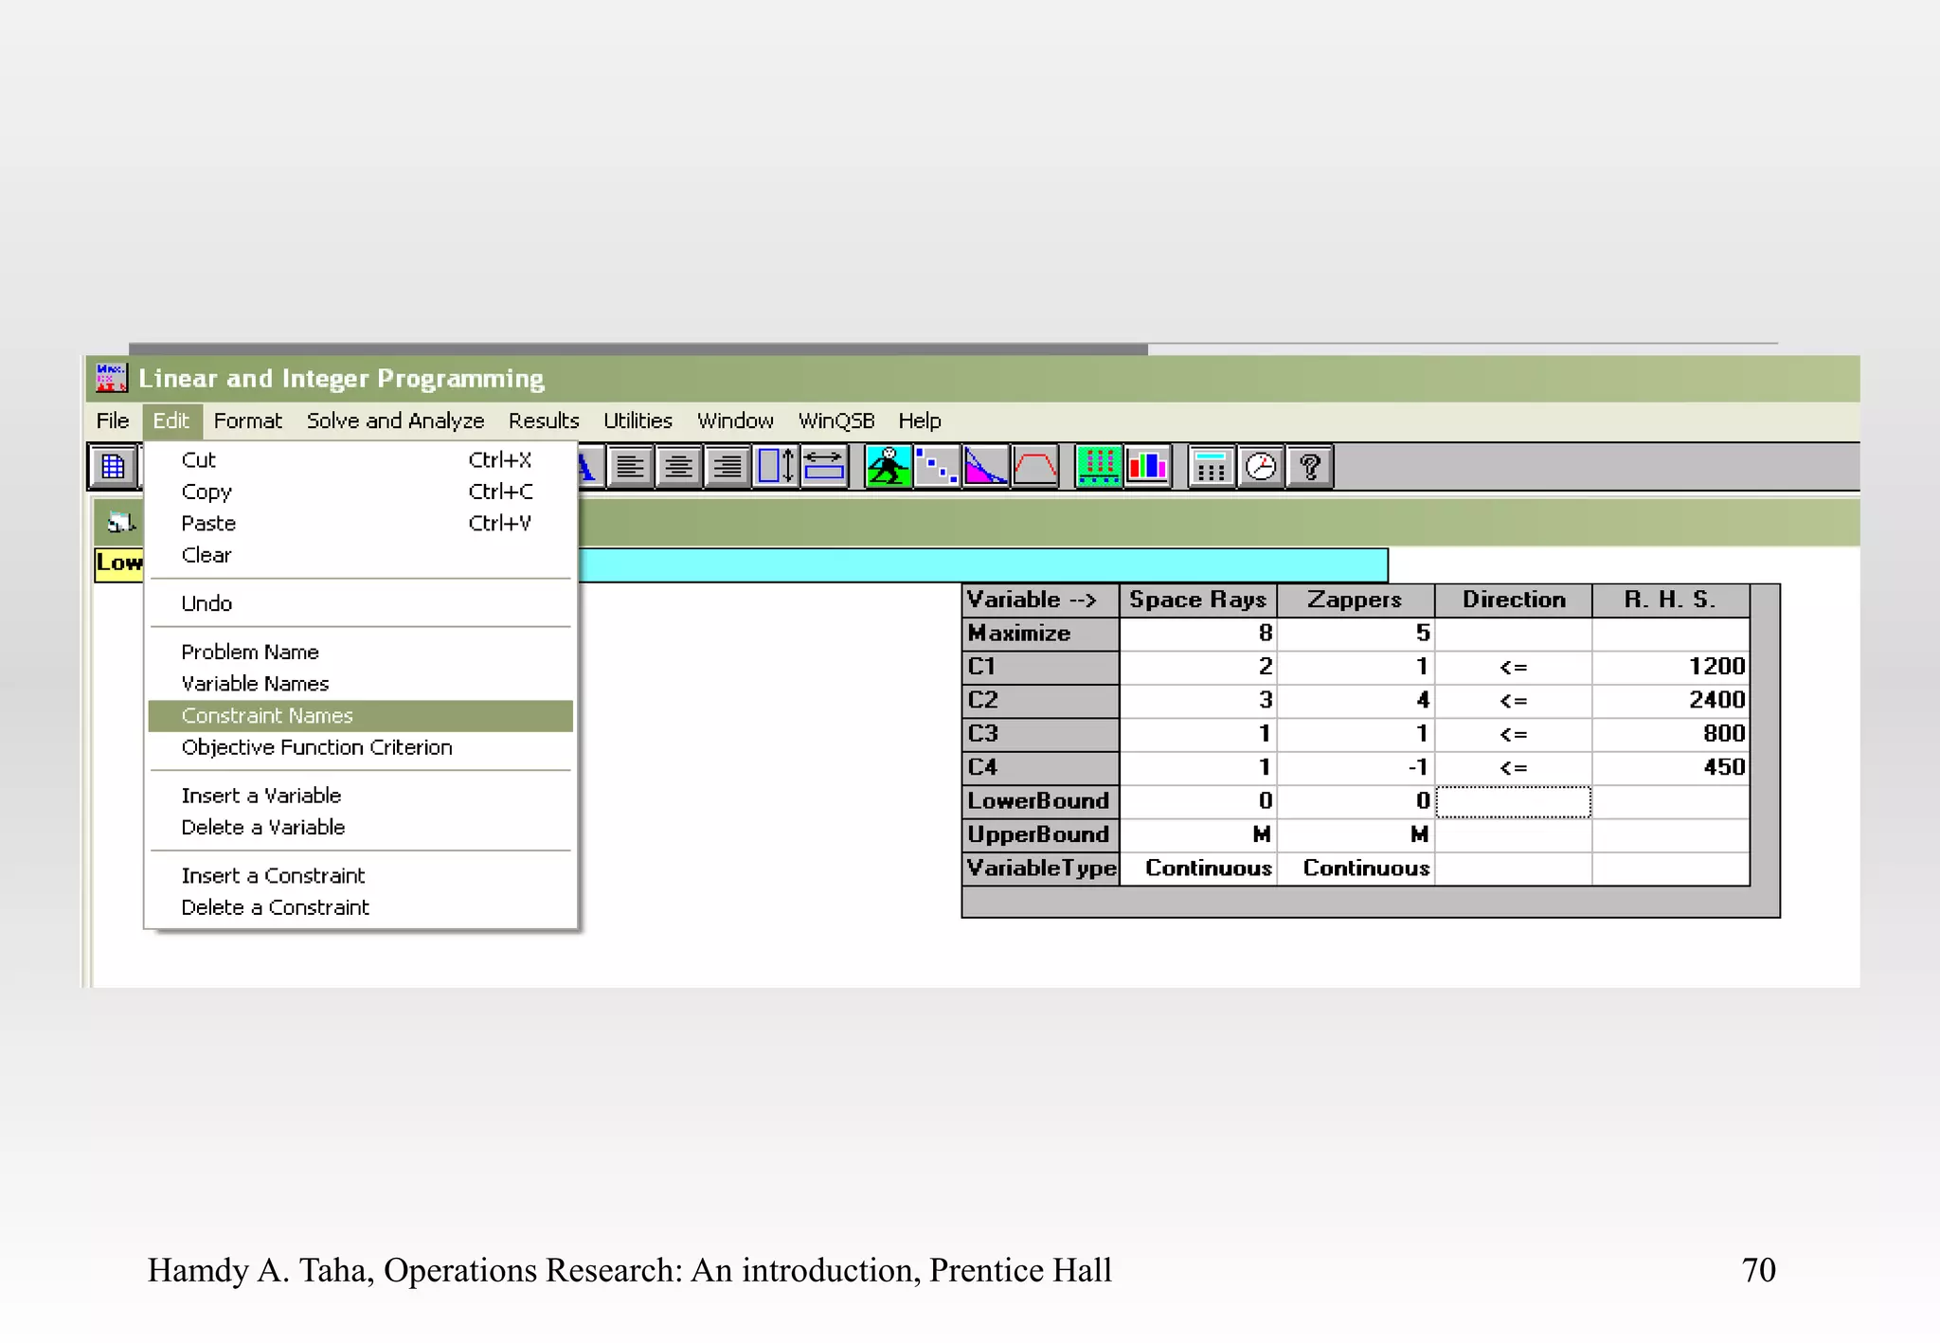Click the Space Rays VariableType cell
This screenshot has height=1343, width=1940.
(1198, 868)
